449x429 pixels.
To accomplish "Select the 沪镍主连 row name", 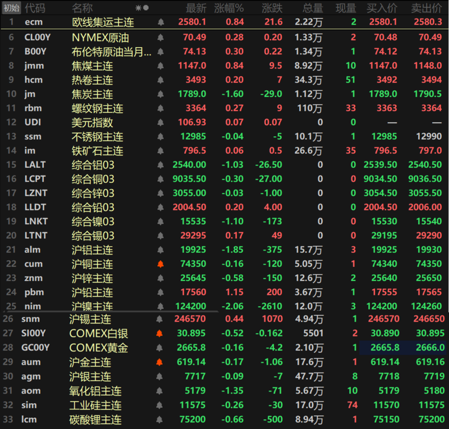I will [x=92, y=307].
